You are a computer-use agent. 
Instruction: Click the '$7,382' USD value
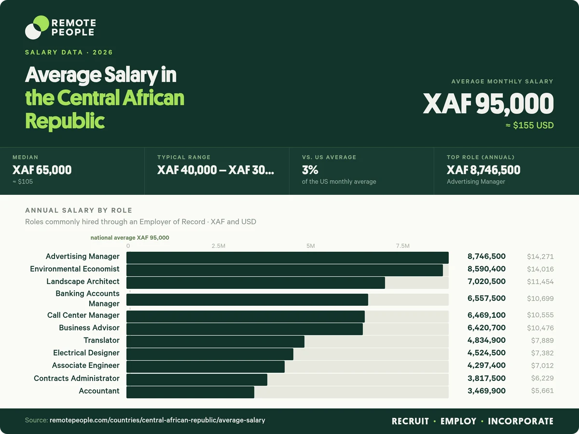tap(542, 353)
